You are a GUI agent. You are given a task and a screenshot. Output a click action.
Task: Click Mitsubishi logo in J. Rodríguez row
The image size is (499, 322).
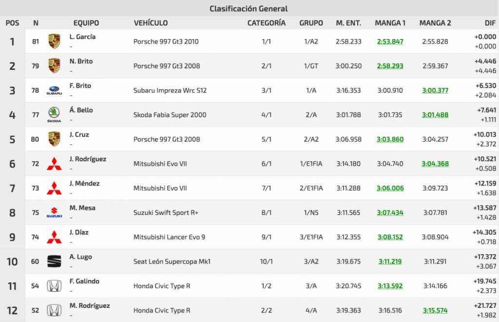pos(54,164)
